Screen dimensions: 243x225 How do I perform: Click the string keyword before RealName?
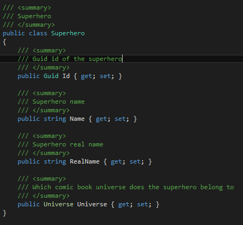(55, 162)
